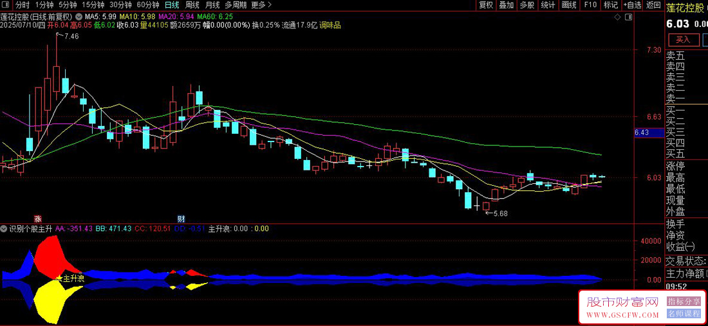Click the 返回 back button
The height and width of the screenshot is (326, 708).
[x=653, y=5]
